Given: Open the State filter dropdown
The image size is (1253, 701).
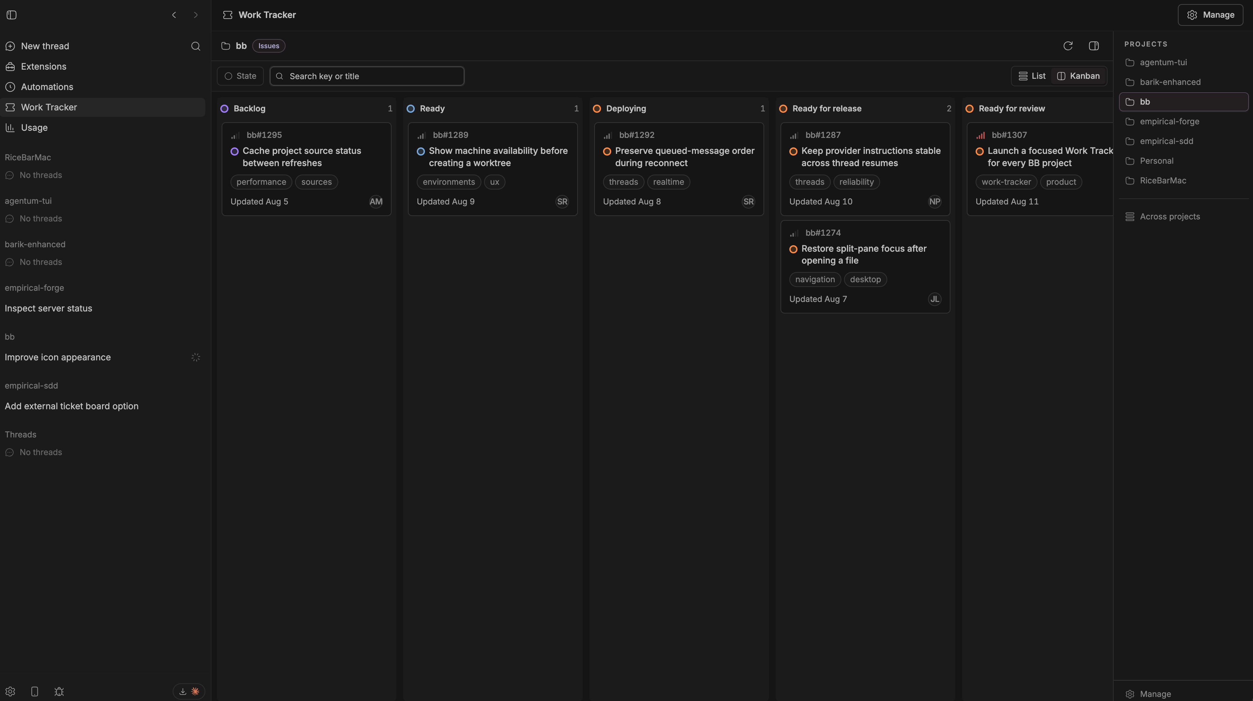Looking at the screenshot, I should pyautogui.click(x=240, y=76).
